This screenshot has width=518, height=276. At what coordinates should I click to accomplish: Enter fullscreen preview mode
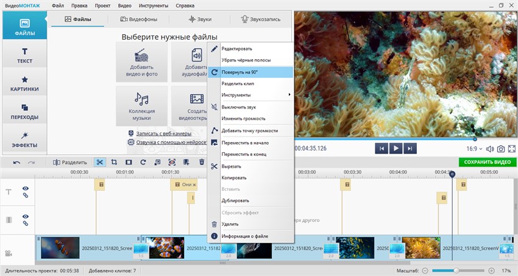click(513, 149)
